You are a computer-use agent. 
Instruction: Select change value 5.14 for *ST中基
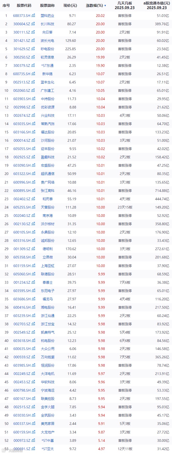coord(102,440)
